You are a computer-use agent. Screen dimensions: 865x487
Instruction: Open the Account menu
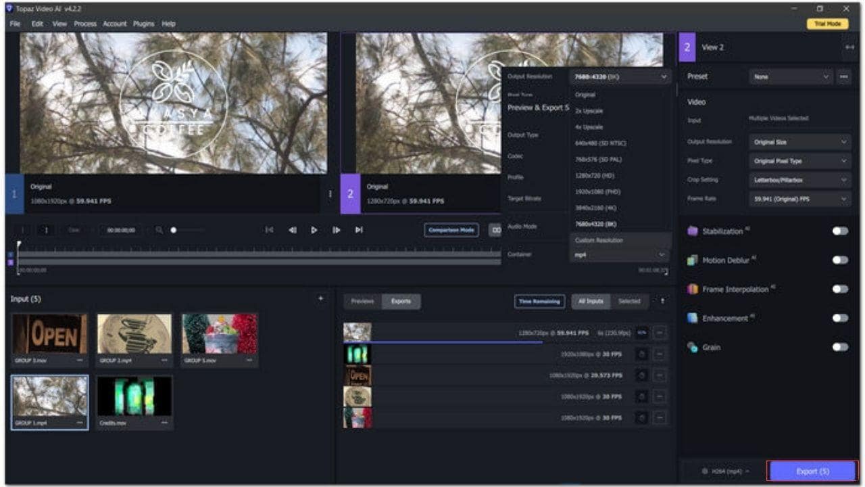(x=115, y=24)
